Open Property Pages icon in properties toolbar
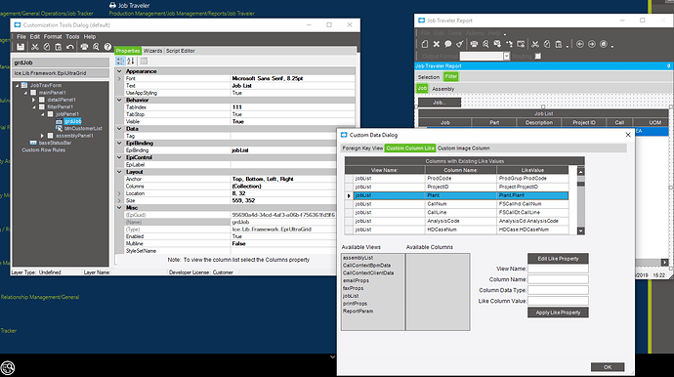Image resolution: width=674 pixels, height=377 pixels. [x=144, y=61]
